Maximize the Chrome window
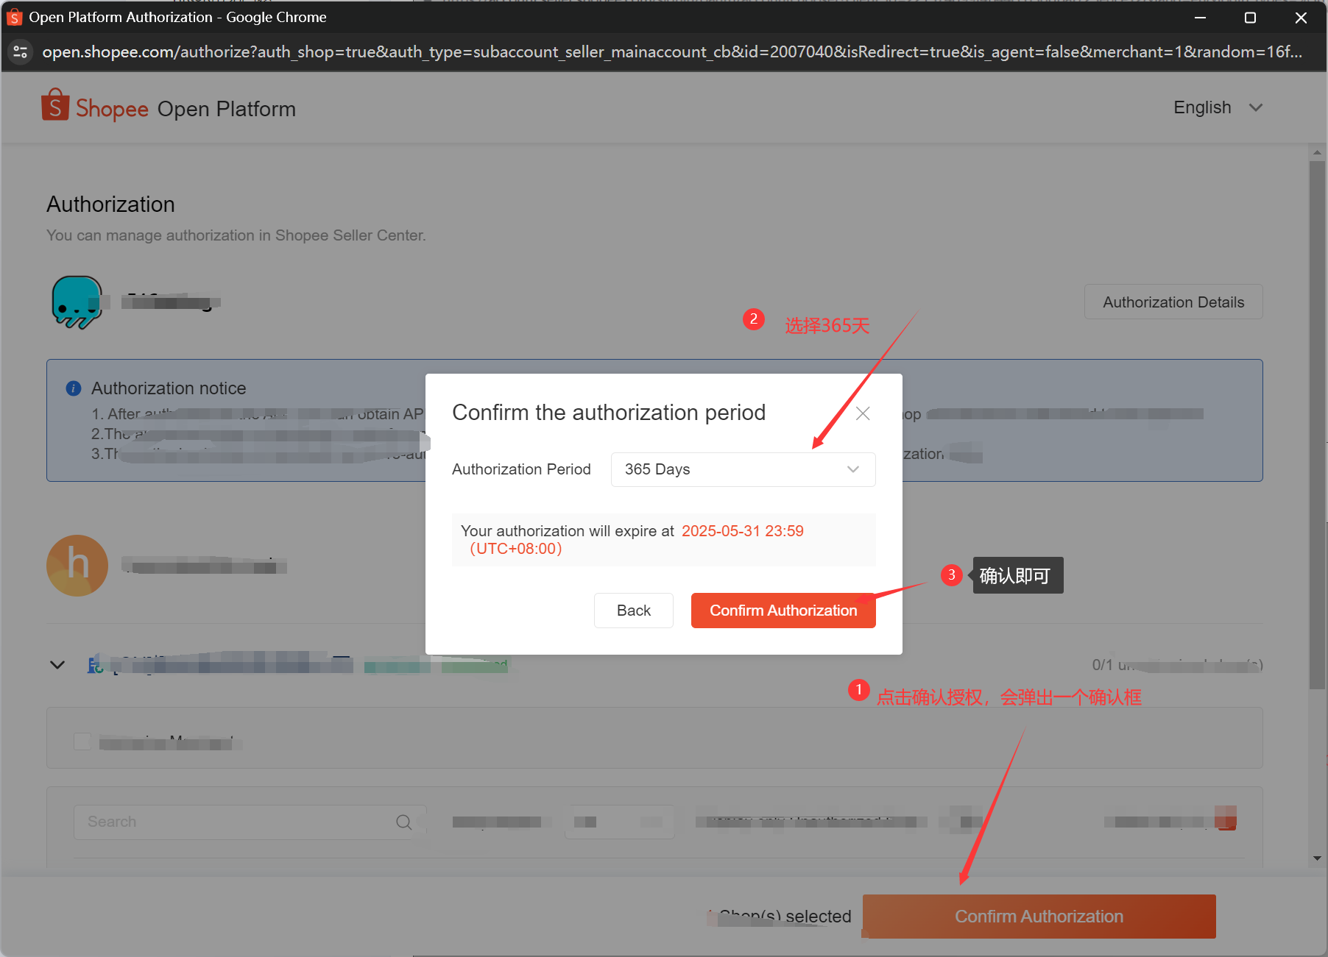The image size is (1328, 957). (1250, 18)
